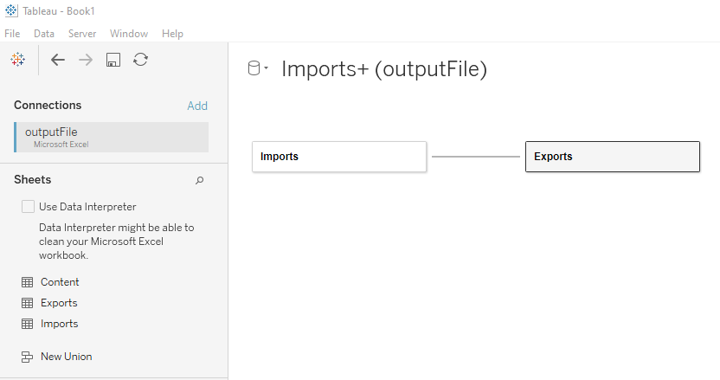Click the search sheets magnifier icon
Viewport: 720px width, 380px height.
[x=200, y=180]
